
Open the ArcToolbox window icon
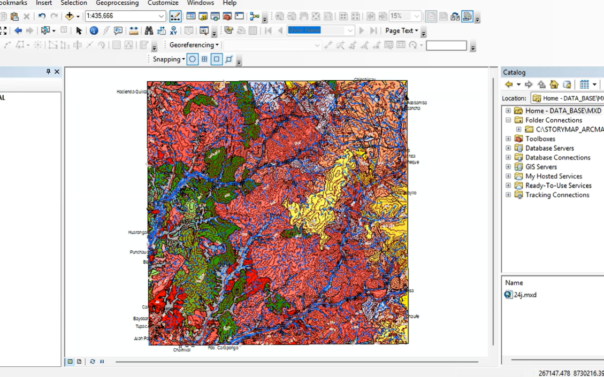point(227,17)
